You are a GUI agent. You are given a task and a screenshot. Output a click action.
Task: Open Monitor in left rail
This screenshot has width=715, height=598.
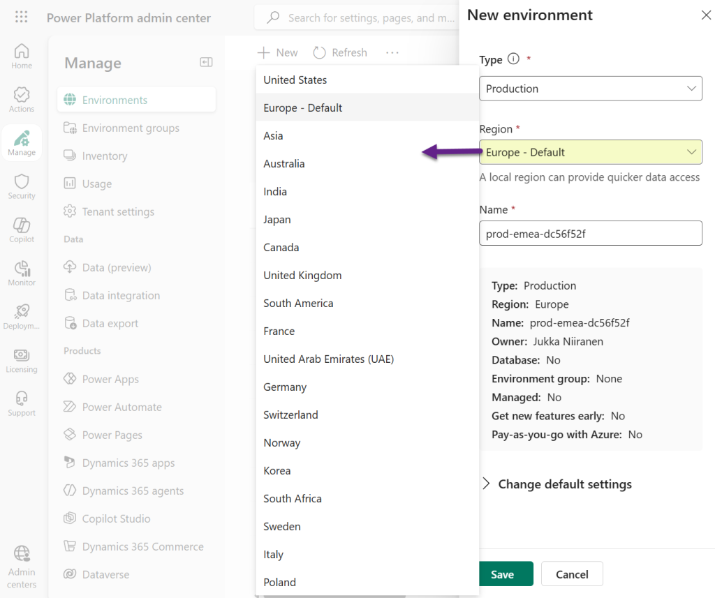[x=22, y=274]
